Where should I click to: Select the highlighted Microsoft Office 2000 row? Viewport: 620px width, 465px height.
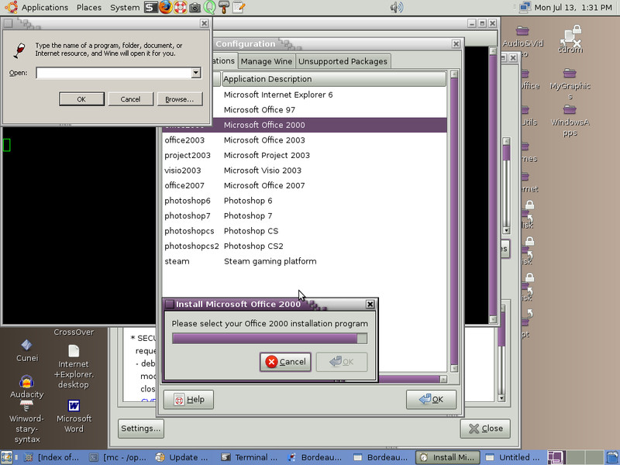pyautogui.click(x=305, y=125)
